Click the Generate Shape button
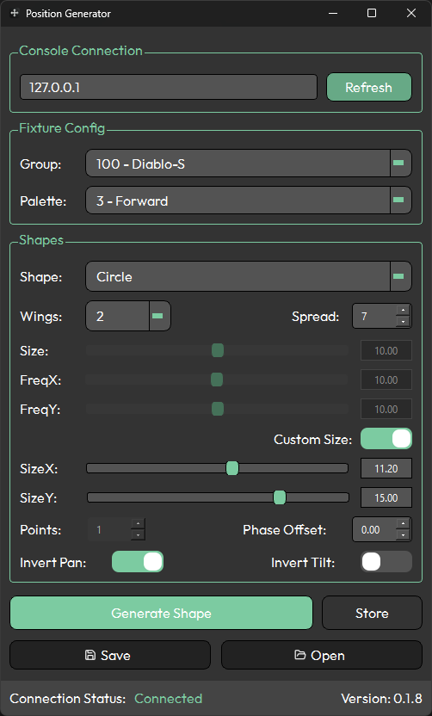This screenshot has height=716, width=432. click(161, 613)
